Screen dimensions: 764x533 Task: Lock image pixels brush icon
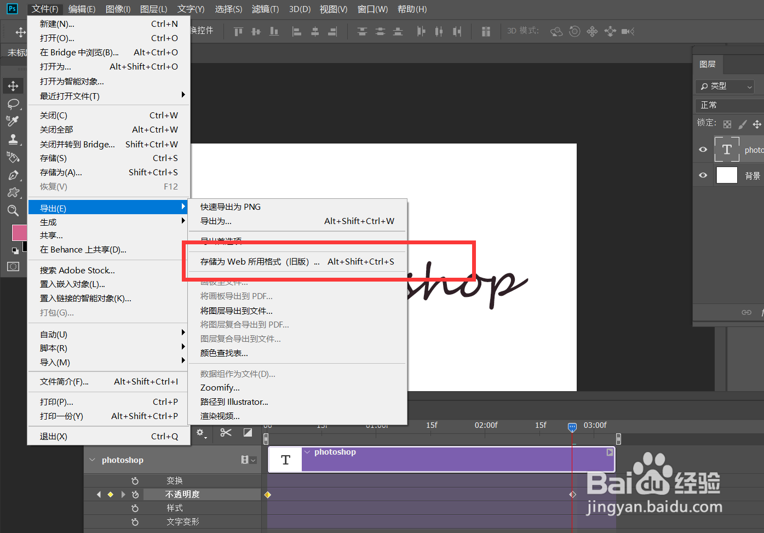(x=742, y=124)
